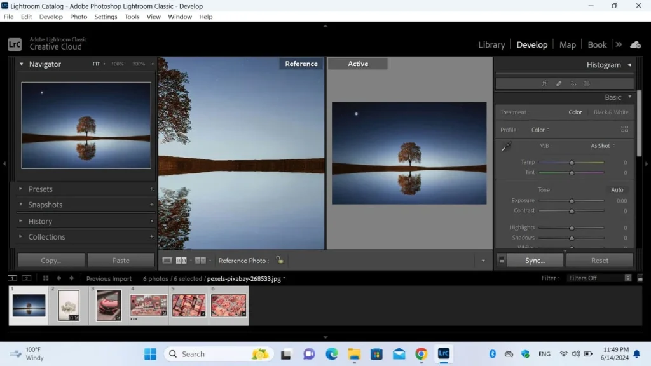Open the Develop menu

click(x=51, y=17)
